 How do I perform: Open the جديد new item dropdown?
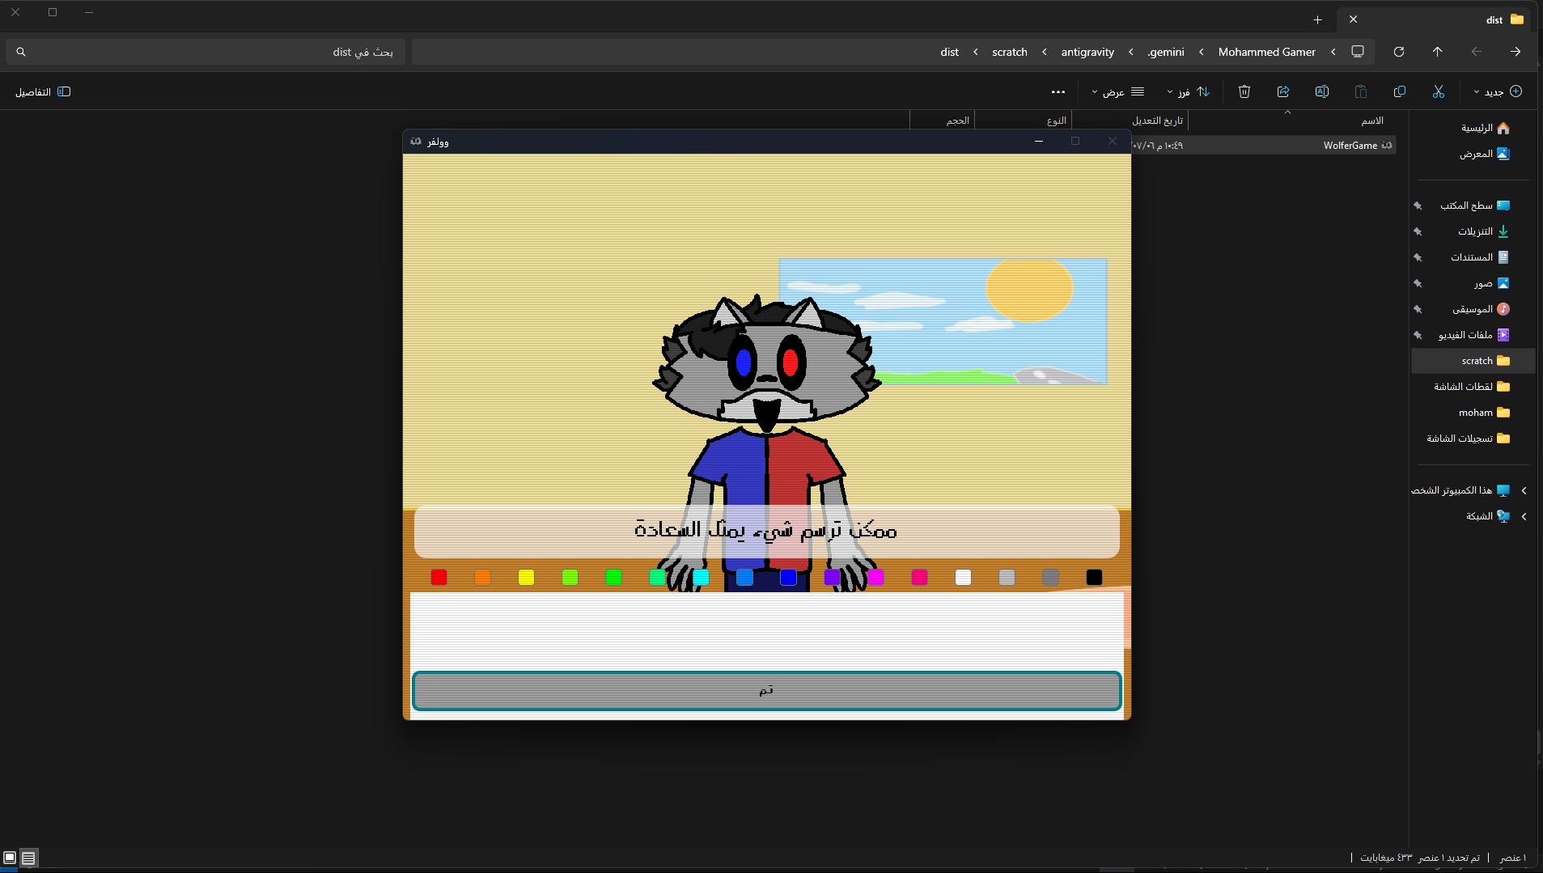[1498, 91]
